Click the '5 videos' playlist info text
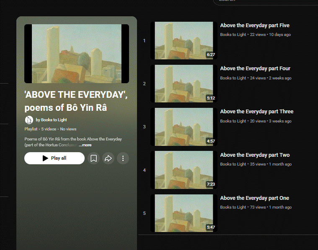This screenshot has height=250, width=318. [x=49, y=129]
